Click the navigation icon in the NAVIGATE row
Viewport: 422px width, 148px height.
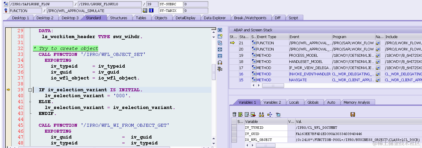[378, 80]
